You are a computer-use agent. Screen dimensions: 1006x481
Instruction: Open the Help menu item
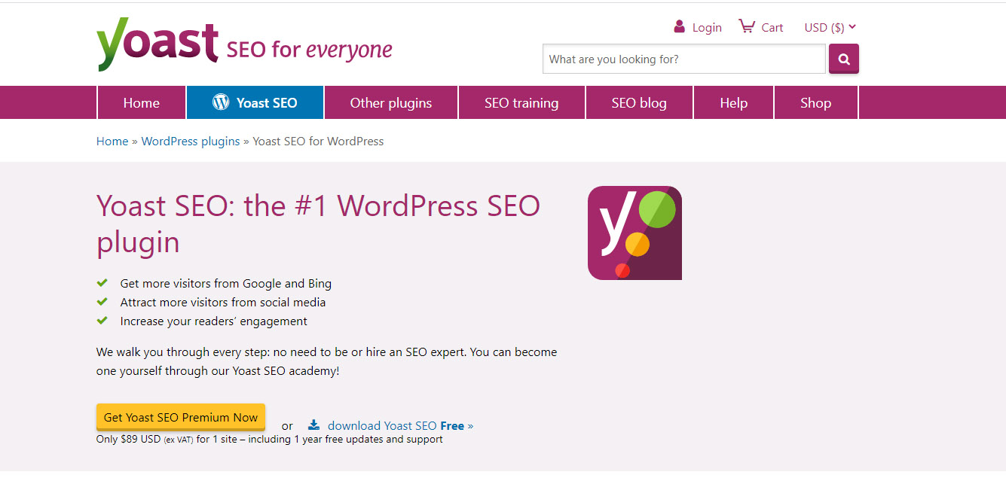point(733,103)
